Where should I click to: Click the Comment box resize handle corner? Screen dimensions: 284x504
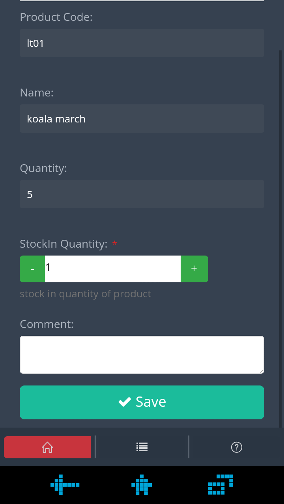pyautogui.click(x=261, y=371)
